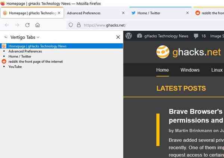
Task: Click gHacks Technology News admin bar link
Action: click(x=166, y=36)
